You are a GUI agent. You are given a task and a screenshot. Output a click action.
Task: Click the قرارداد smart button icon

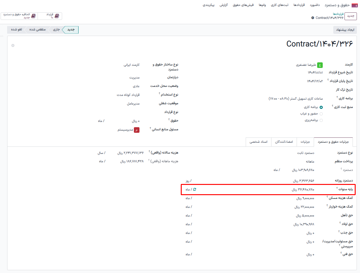pos(57,16)
